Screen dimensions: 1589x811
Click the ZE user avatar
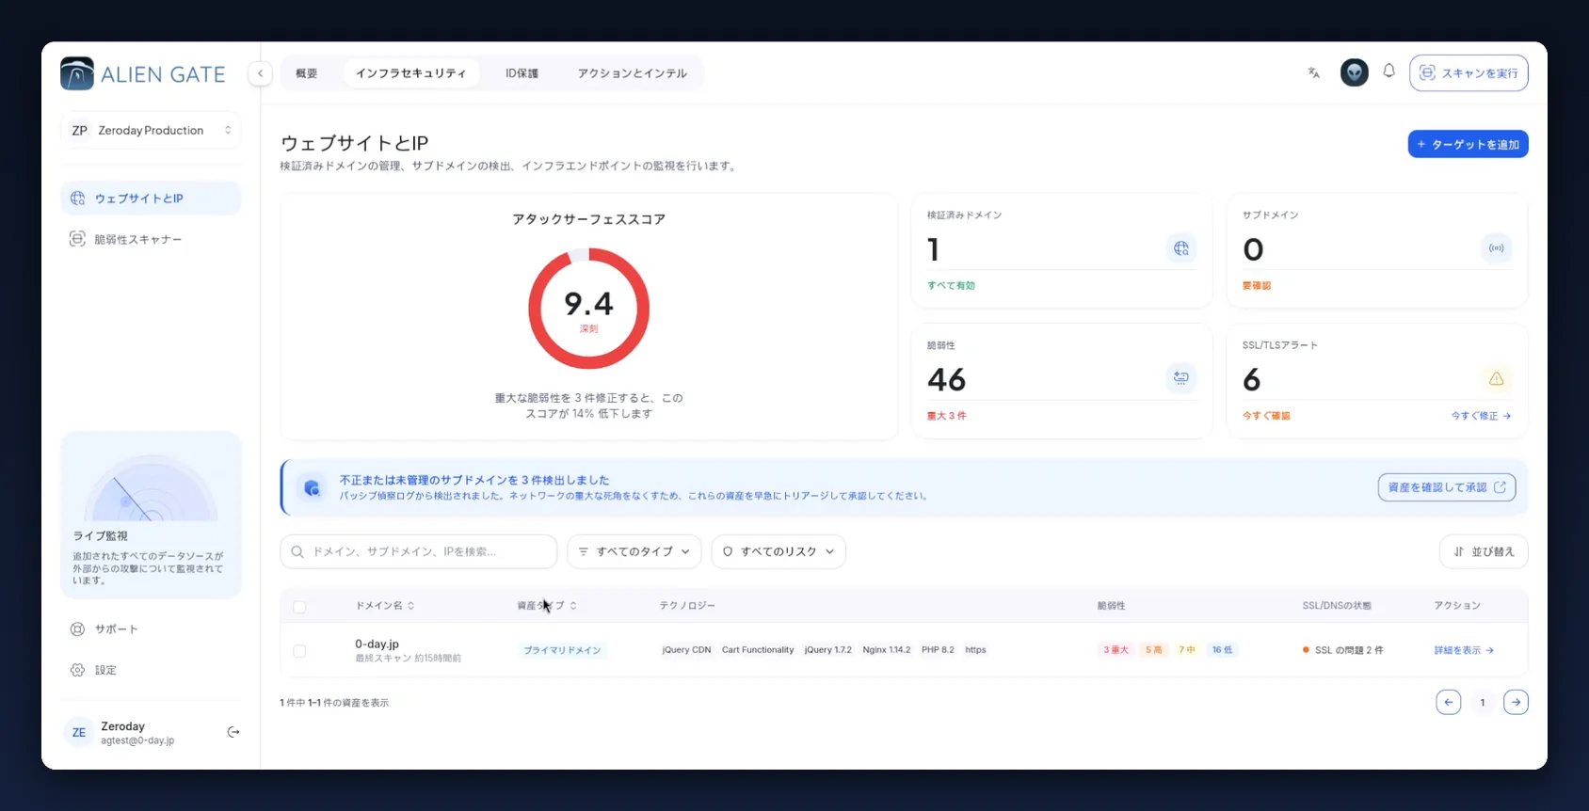pyautogui.click(x=79, y=732)
